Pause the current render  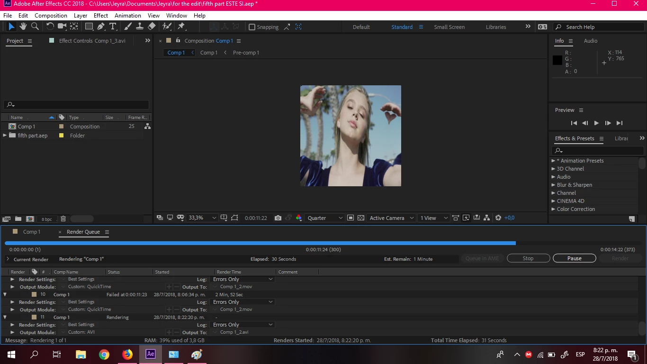tap(574, 258)
